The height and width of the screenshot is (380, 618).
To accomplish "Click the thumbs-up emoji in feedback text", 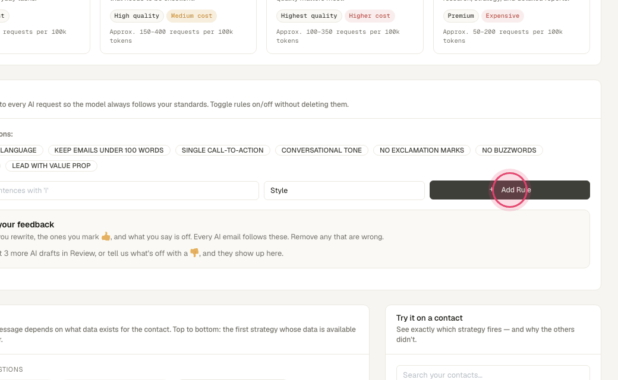I will pyautogui.click(x=106, y=236).
